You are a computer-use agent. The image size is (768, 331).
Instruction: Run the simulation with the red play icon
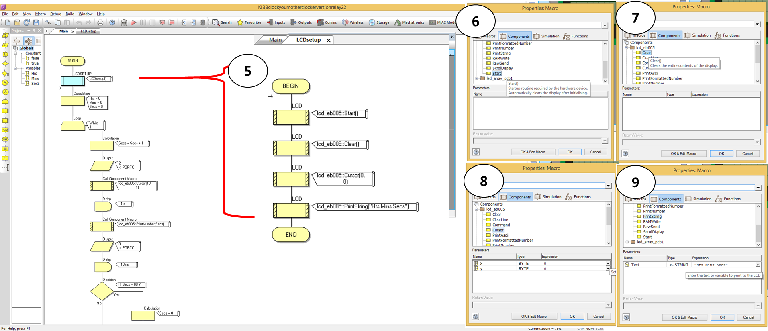(x=134, y=22)
